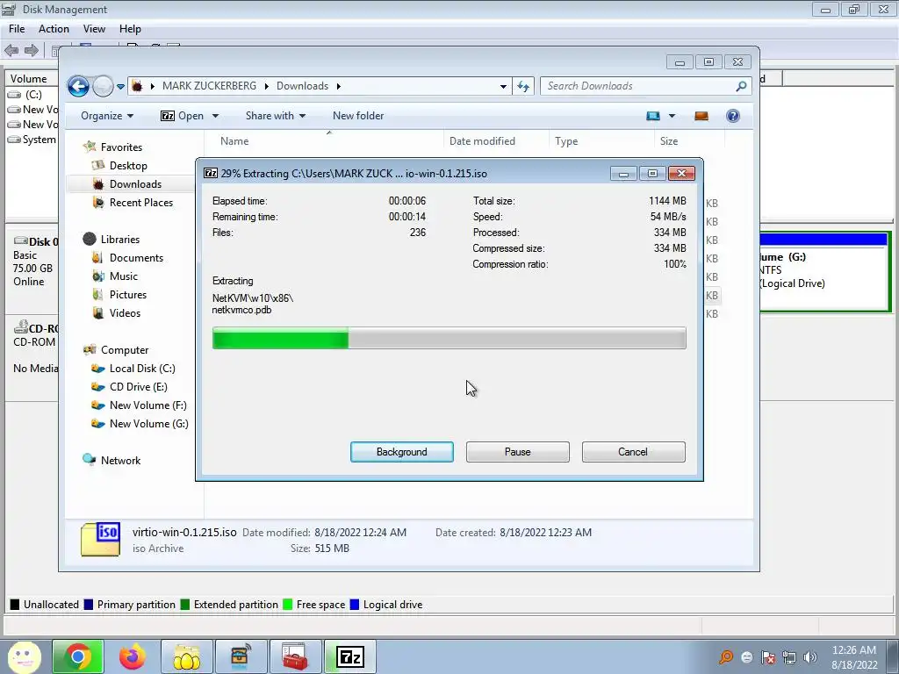Click Downloads in the address breadcrumb

pos(302,86)
